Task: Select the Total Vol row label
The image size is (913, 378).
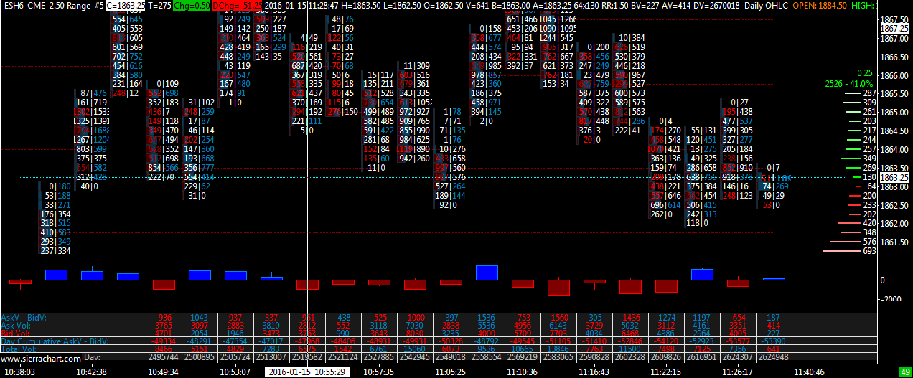Action: (x=19, y=349)
